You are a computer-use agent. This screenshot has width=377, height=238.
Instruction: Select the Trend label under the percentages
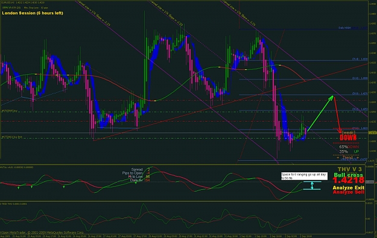(347, 157)
